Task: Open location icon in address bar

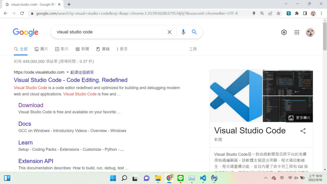Action: tap(254, 13)
